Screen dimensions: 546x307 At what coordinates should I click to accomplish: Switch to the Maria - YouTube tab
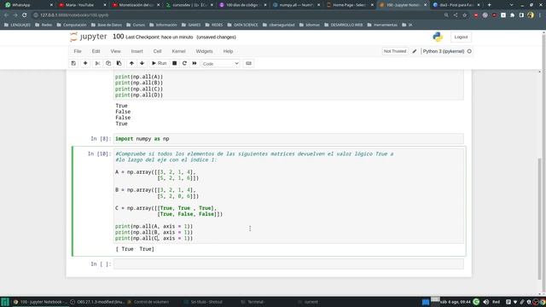tap(82, 5)
